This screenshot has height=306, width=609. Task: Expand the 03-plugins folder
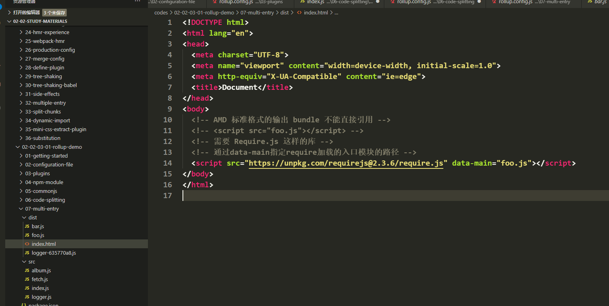pos(37,174)
